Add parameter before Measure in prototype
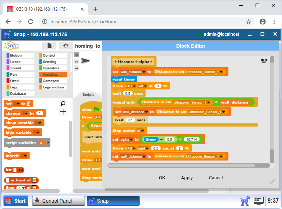The height and width of the screenshot is (209, 282). [x=116, y=62]
